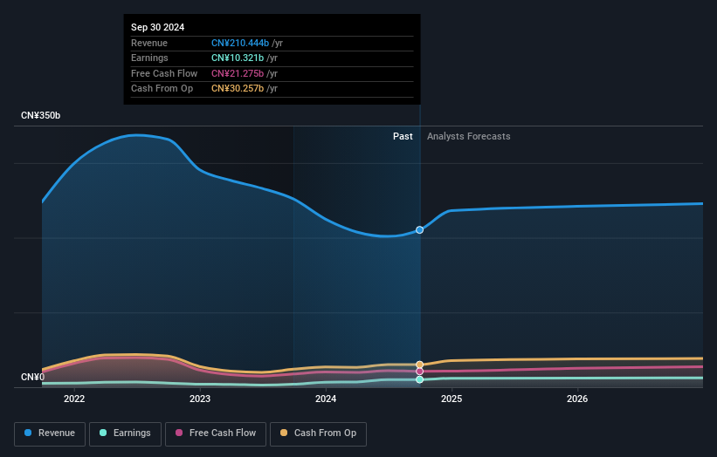Click the Past section label
Image resolution: width=717 pixels, height=457 pixels.
coord(403,137)
